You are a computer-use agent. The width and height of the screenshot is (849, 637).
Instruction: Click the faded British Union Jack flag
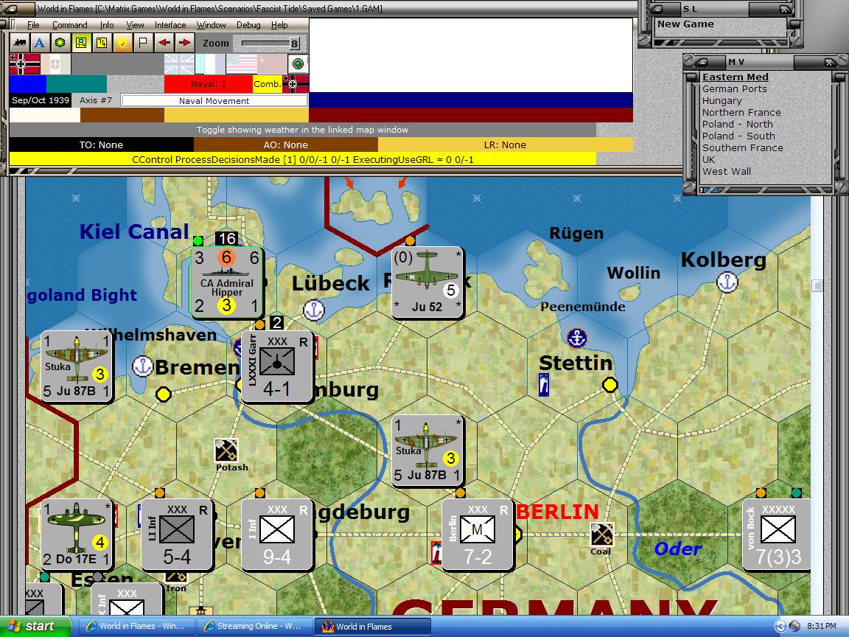coord(179,64)
